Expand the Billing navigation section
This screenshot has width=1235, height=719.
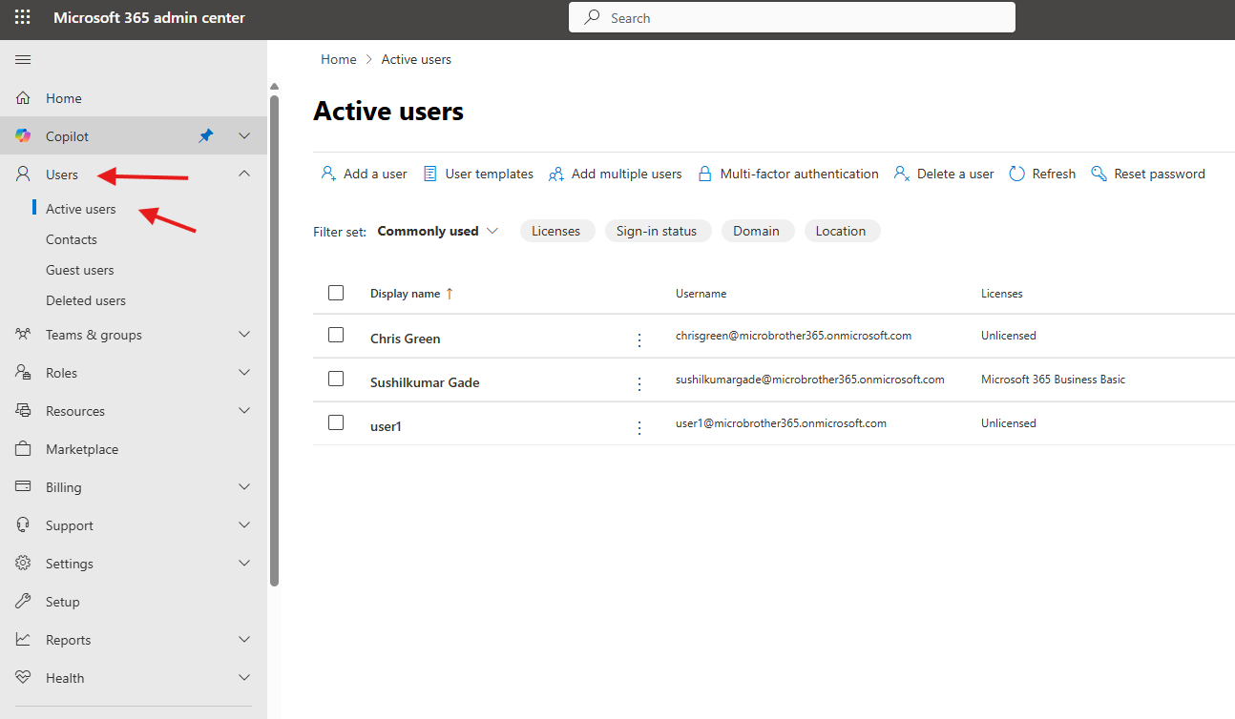pyautogui.click(x=244, y=487)
